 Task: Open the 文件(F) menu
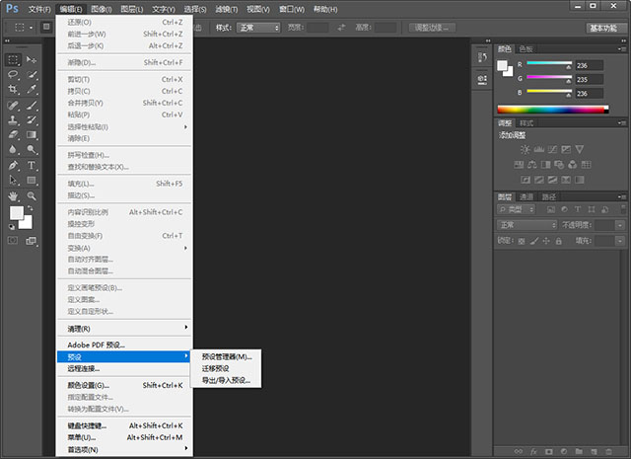coord(39,9)
